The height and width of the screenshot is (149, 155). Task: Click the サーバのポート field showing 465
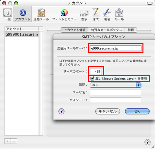tap(96, 72)
